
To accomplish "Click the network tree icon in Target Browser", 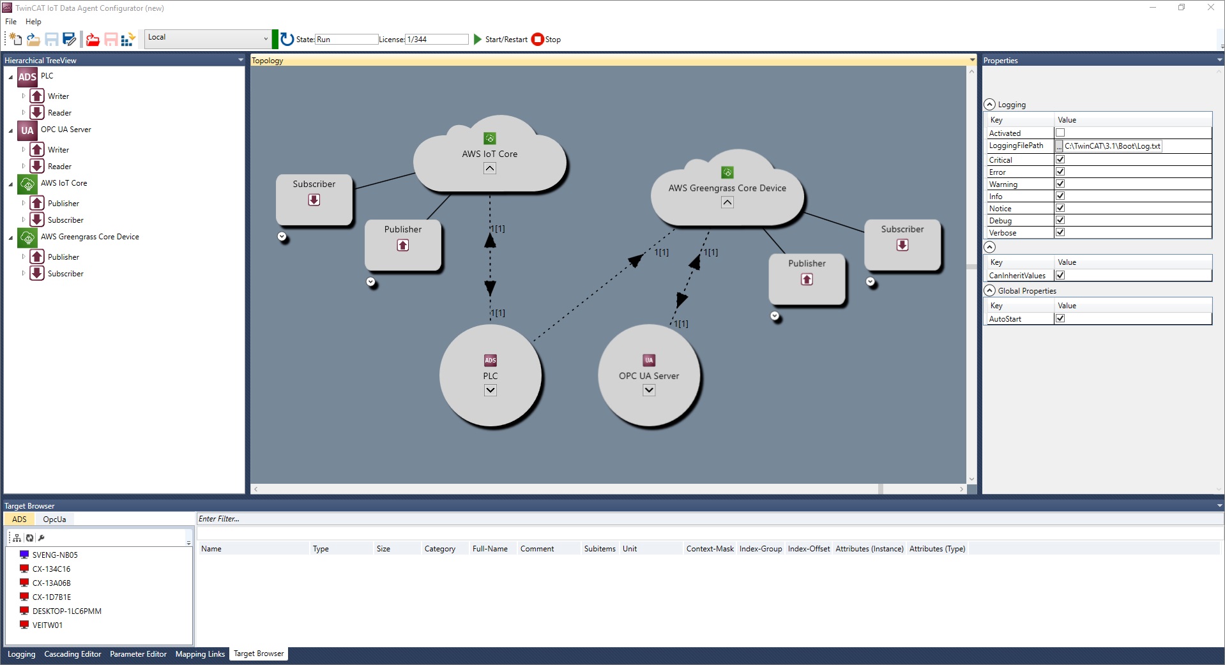I will tap(17, 538).
